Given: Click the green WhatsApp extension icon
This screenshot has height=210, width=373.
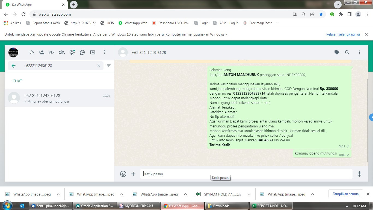Looking at the screenshot, I should pyautogui.click(x=332, y=14).
